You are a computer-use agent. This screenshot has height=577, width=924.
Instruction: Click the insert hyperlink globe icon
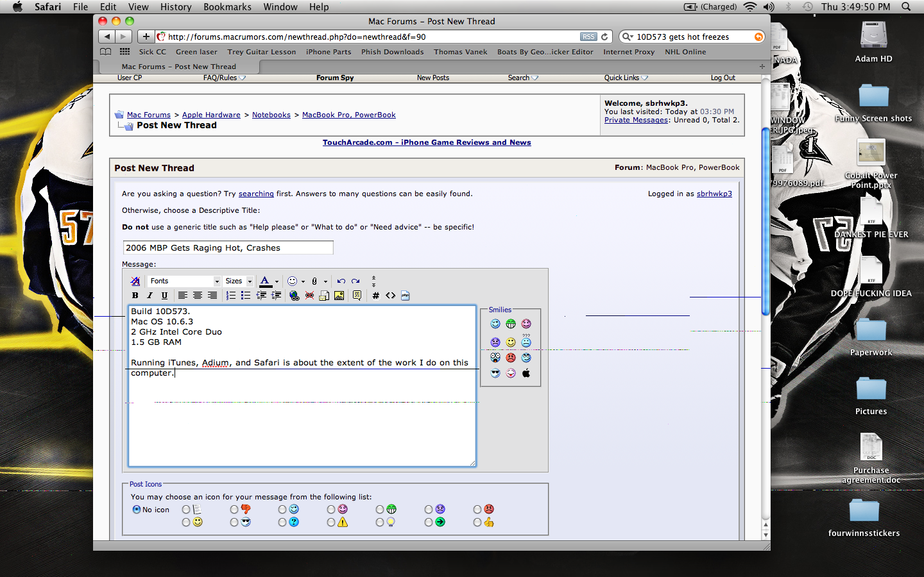295,296
